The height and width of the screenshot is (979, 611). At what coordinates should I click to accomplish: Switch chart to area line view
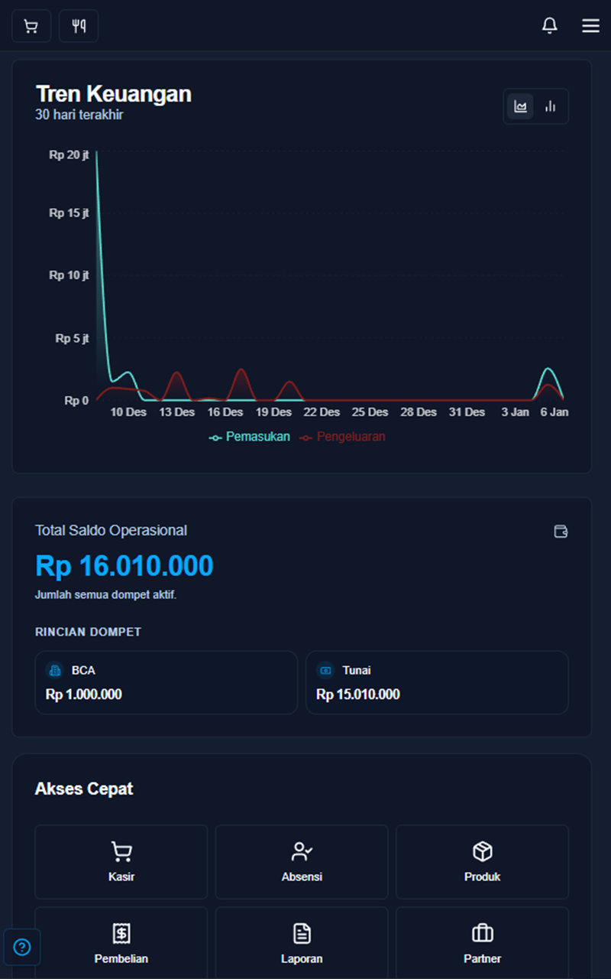click(521, 106)
